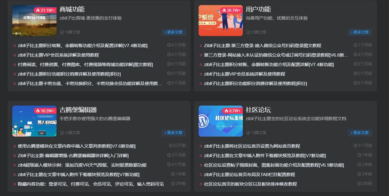
Task: Open the 古腾堡编辑器 section title
Action: [78, 110]
